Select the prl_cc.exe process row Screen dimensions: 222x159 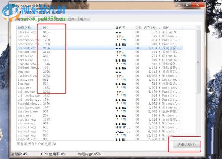[x=99, y=92]
